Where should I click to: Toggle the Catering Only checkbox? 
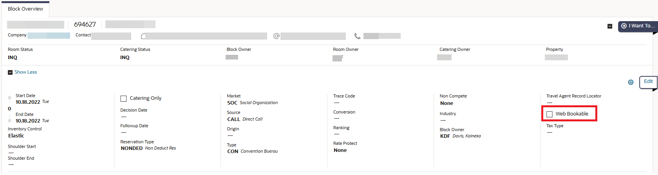123,99
